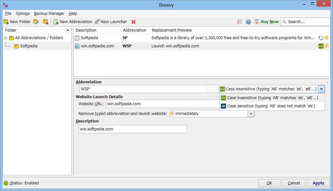The width and height of the screenshot is (333, 191).
Task: Click the case sensitivity dropdown arrow
Action: (x=321, y=89)
